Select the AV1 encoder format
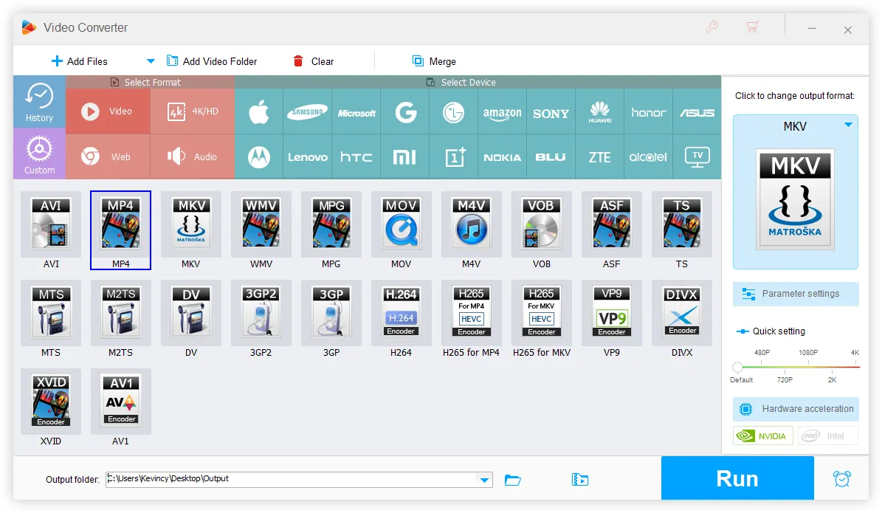The height and width of the screenshot is (513, 882). [x=120, y=401]
